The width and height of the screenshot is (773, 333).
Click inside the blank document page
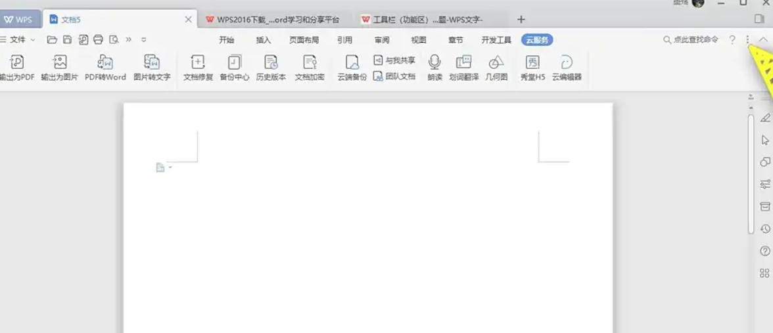click(368, 218)
